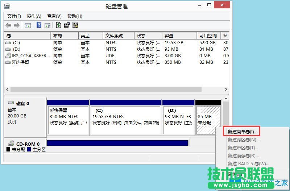Click the 93 MB capacity cell for D:
The height and width of the screenshot is (191, 290).
(x=171, y=49)
